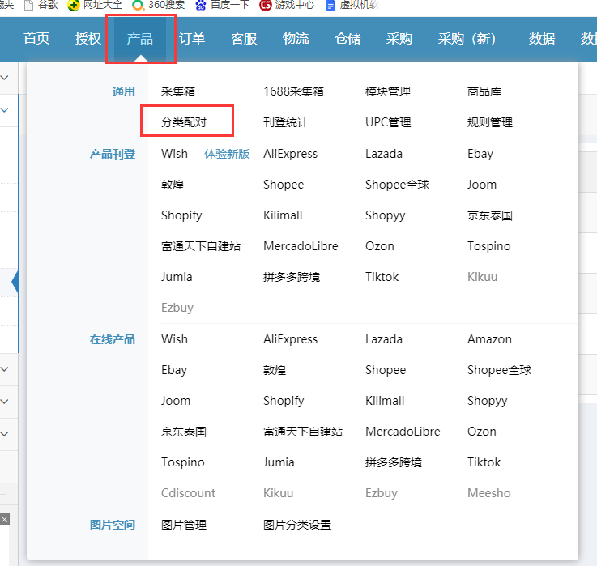Open Shopify under 产品刊登

pyautogui.click(x=181, y=215)
